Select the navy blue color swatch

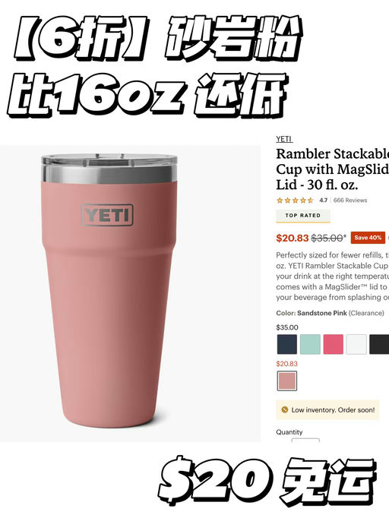[287, 344]
